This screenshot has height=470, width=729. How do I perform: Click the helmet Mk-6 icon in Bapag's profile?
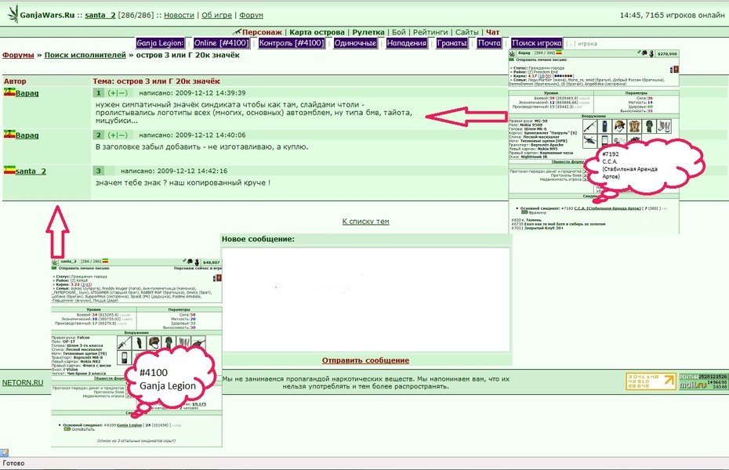[618, 126]
